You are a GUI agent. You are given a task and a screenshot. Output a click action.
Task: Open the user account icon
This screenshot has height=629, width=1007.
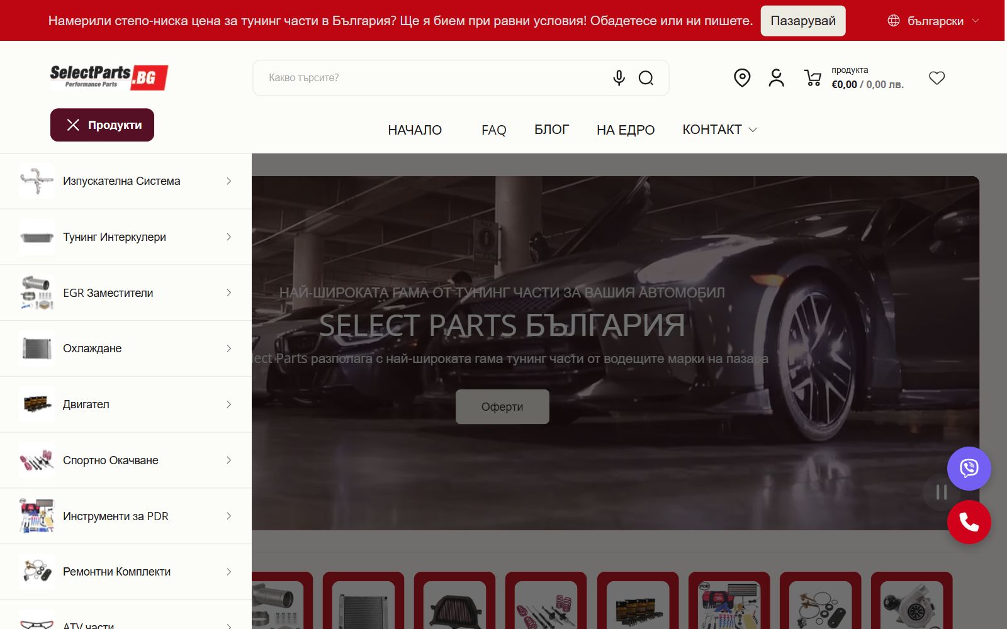[776, 78]
